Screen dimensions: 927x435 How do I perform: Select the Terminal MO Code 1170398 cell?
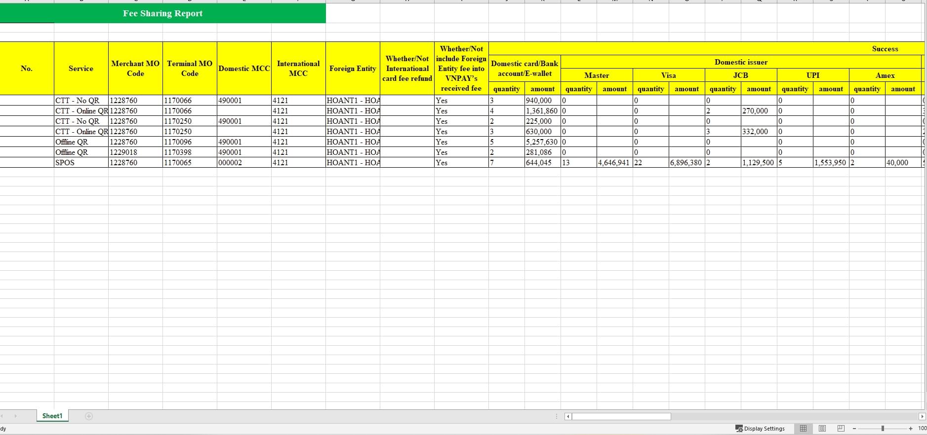pyautogui.click(x=190, y=152)
